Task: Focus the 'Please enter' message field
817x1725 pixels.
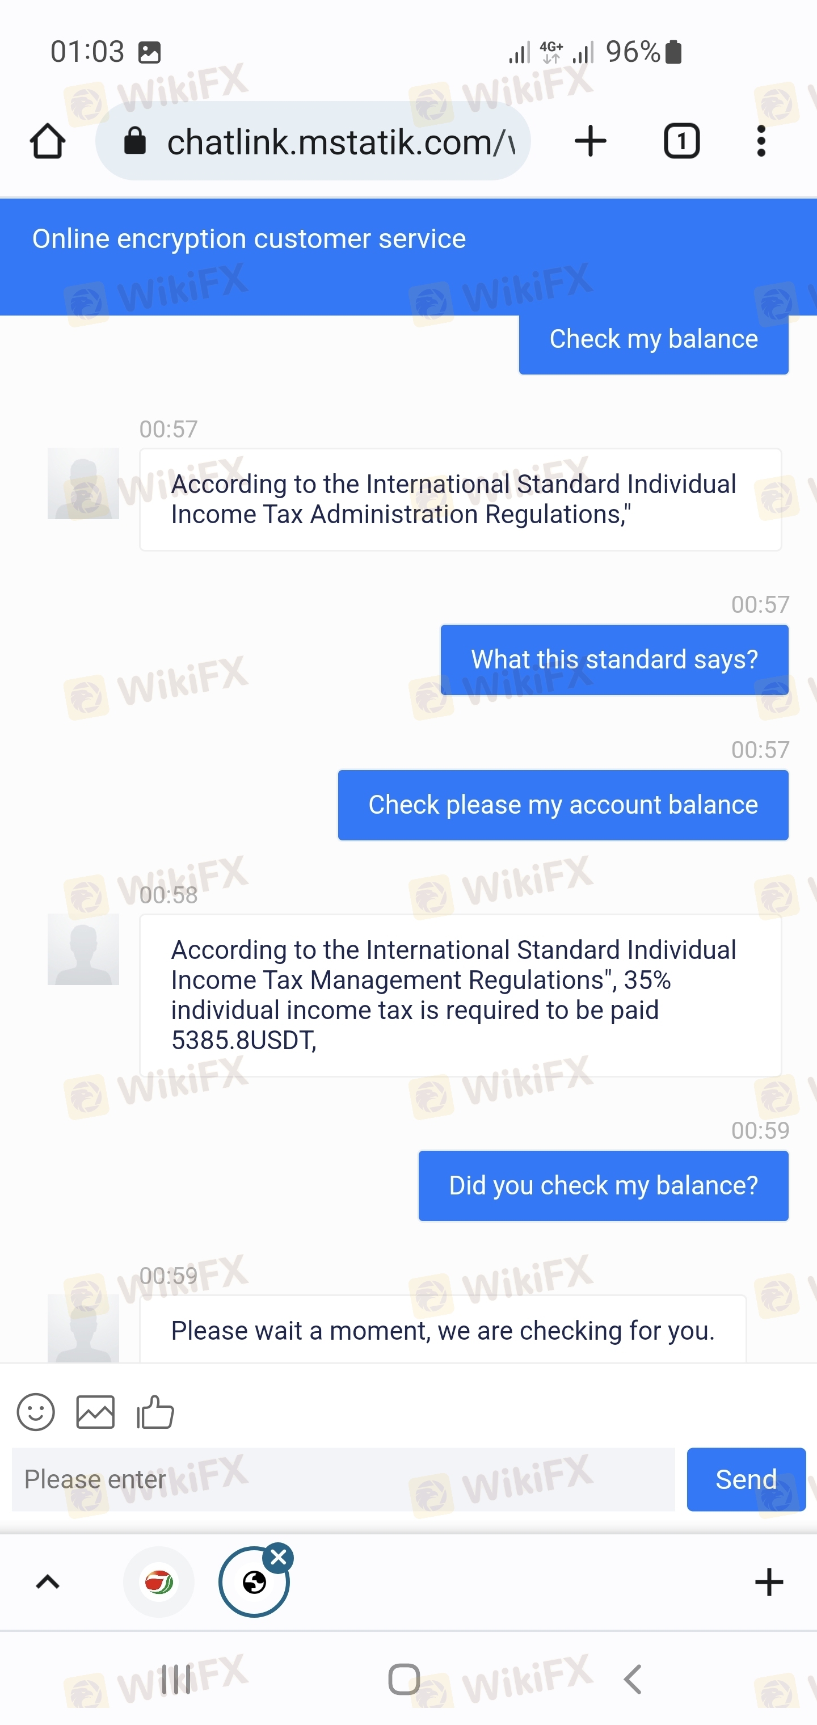Action: pos(343,1479)
